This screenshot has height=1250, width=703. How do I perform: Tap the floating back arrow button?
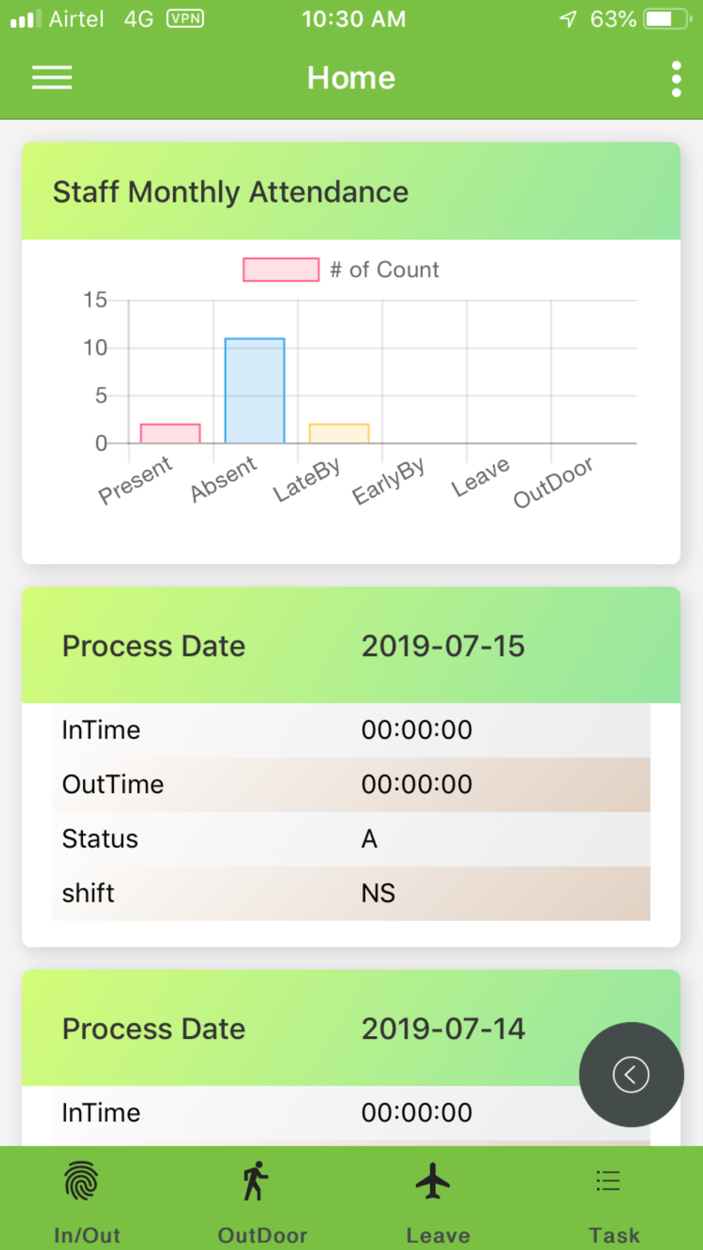[x=631, y=1074]
